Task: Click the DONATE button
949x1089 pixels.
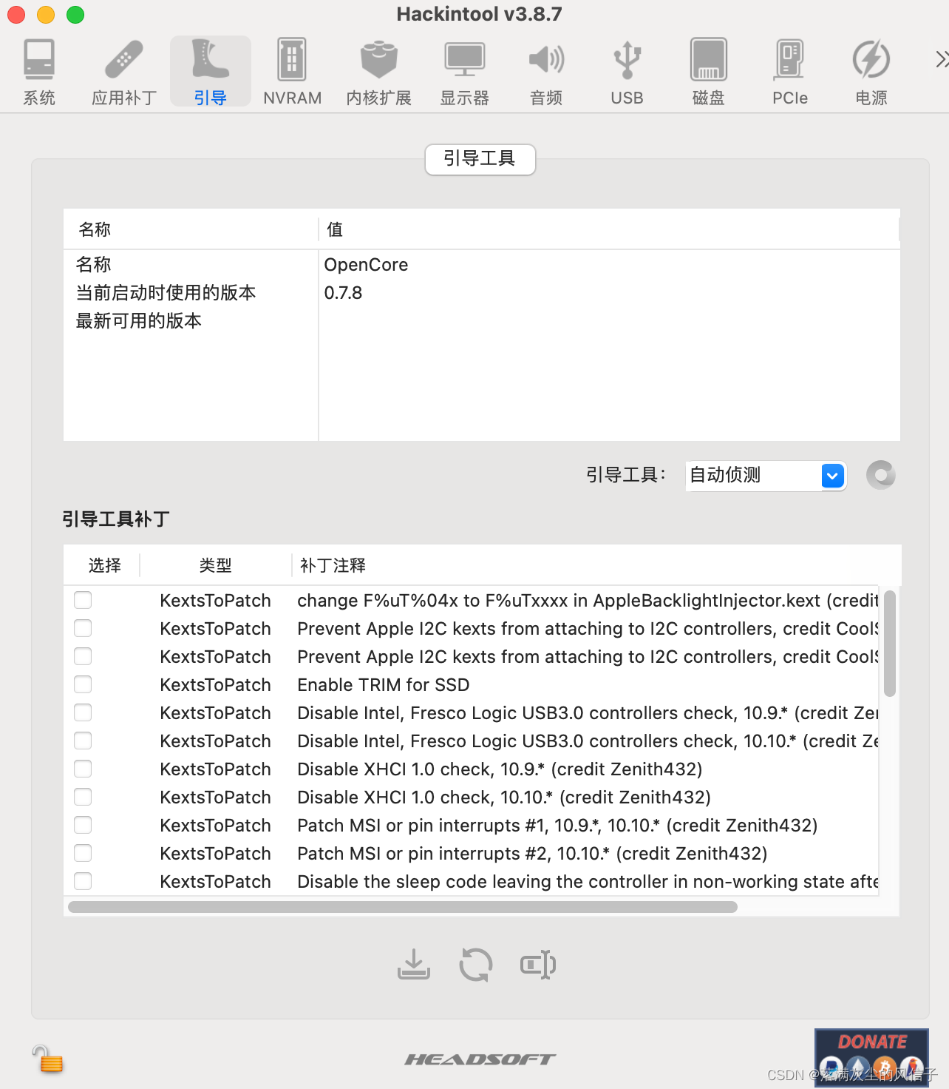Action: click(871, 1056)
